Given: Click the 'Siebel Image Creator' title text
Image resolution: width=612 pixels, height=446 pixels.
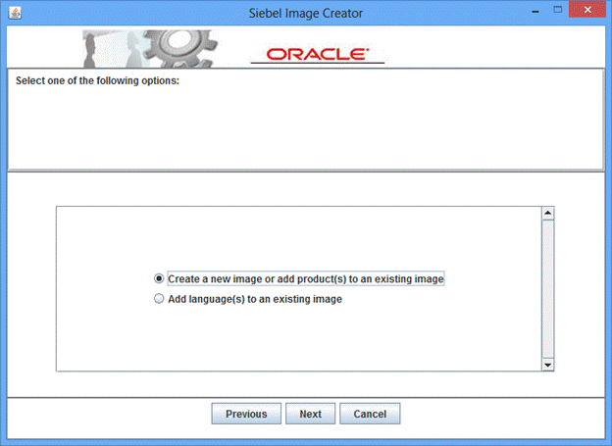Looking at the screenshot, I should [306, 14].
